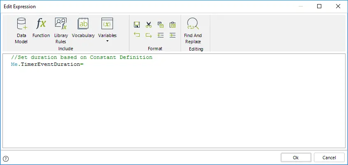This screenshot has width=348, height=165.
Task: Open the Data Model selector
Action: coord(21,31)
